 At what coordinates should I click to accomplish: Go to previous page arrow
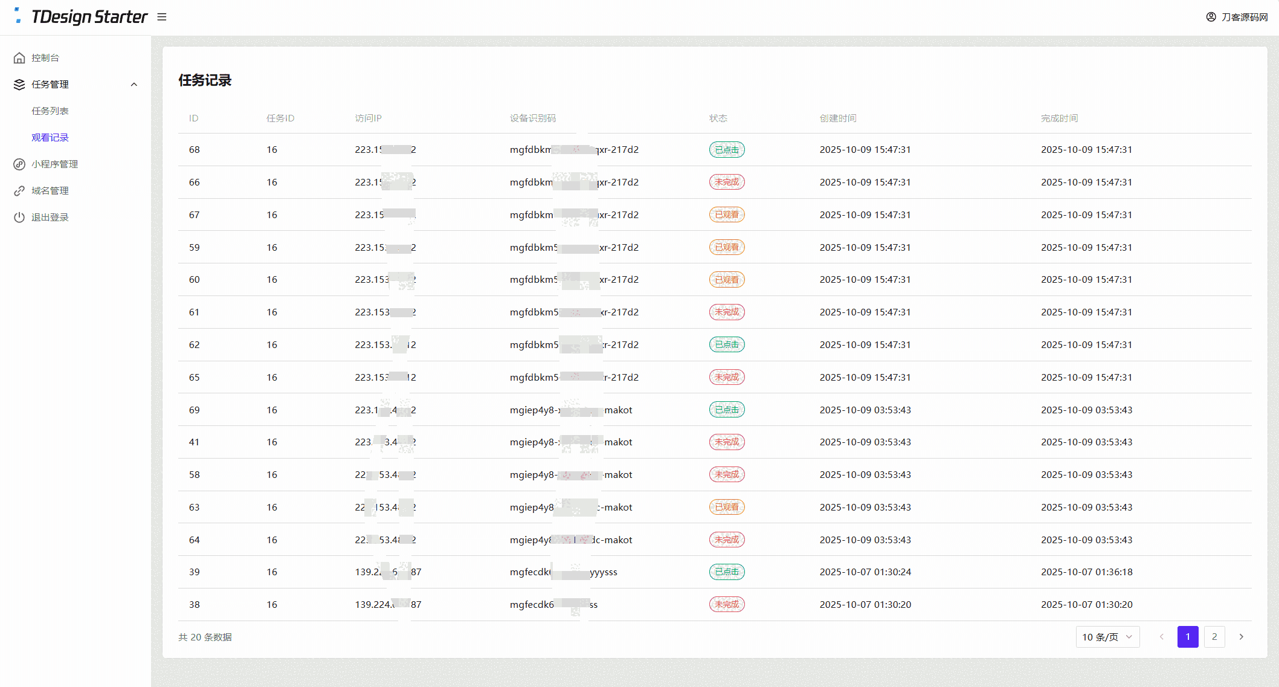pyautogui.click(x=1161, y=637)
